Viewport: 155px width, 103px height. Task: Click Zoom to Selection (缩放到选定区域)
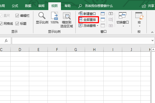[x=67, y=20]
